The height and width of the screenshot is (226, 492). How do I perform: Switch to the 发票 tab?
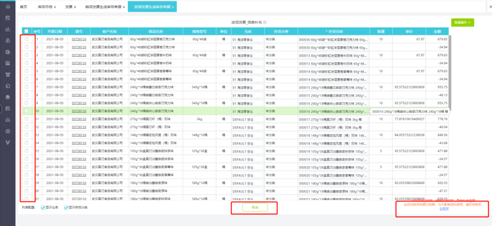click(x=69, y=7)
